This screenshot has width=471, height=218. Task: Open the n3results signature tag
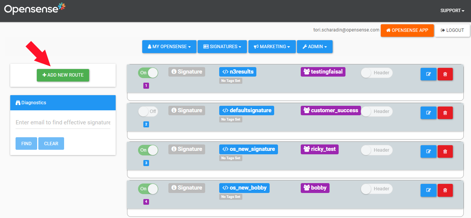click(x=238, y=72)
